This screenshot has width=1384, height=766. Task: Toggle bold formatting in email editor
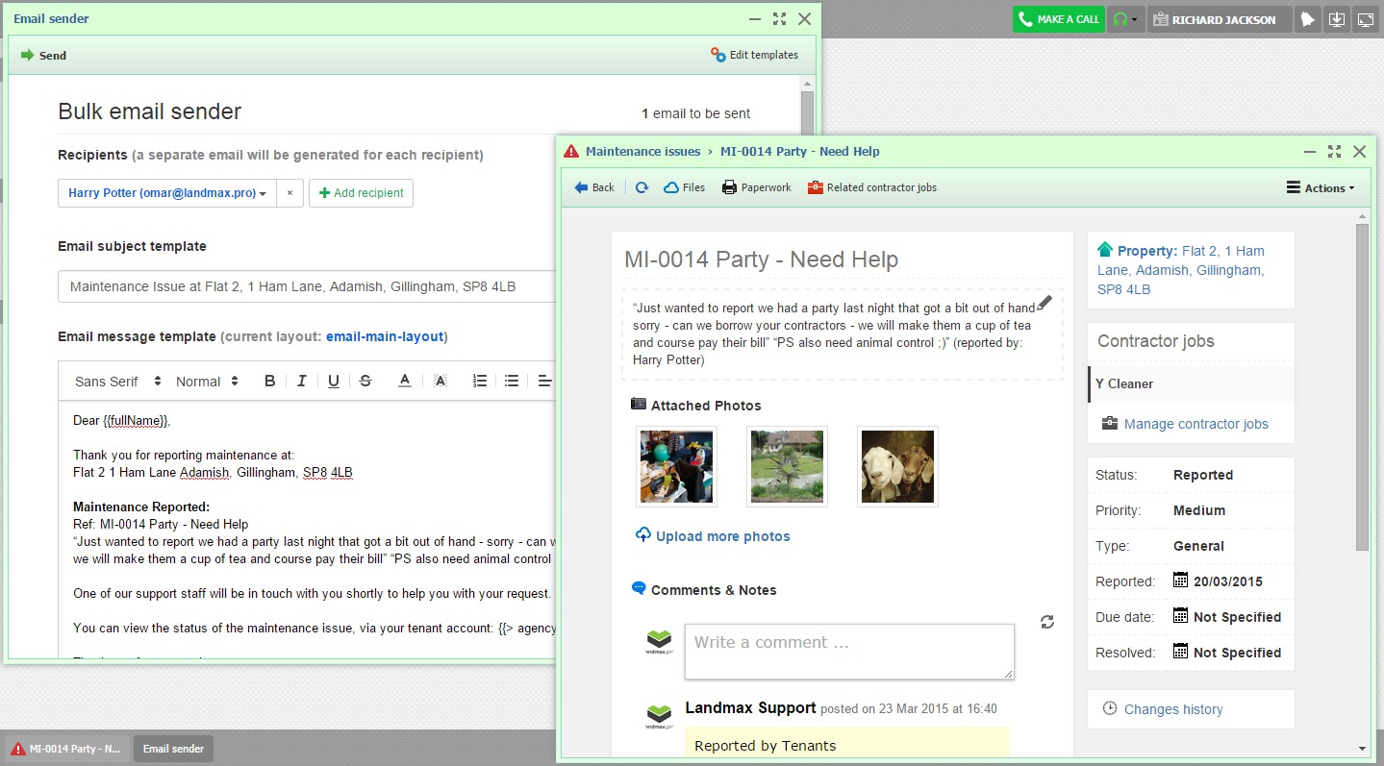[270, 382]
